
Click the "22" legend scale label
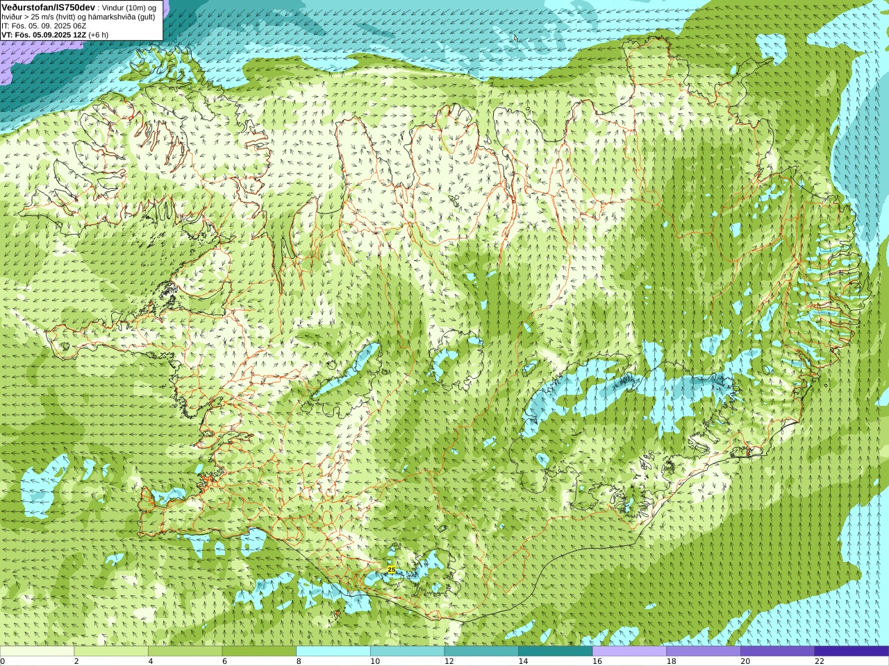pyautogui.click(x=819, y=661)
